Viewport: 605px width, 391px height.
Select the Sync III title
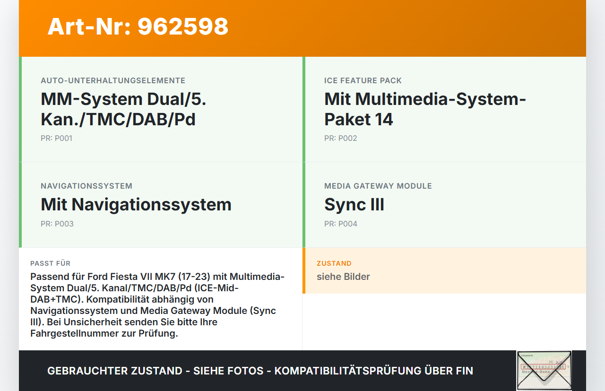[x=354, y=205]
